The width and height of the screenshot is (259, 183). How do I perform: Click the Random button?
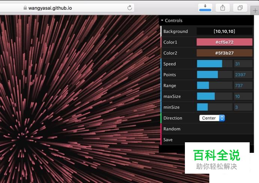pyautogui.click(x=207, y=129)
